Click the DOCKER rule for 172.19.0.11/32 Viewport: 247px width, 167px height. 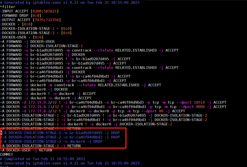[x=113, y=107]
